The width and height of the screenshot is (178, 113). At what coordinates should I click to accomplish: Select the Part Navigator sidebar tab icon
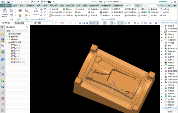point(2,46)
